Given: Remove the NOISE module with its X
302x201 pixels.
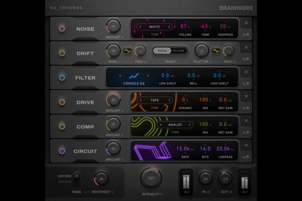Looking at the screenshot, I should [x=246, y=23].
